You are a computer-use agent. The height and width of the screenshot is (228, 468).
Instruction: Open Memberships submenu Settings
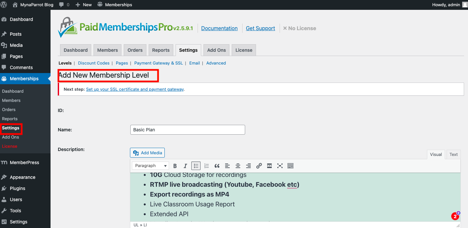point(11,128)
